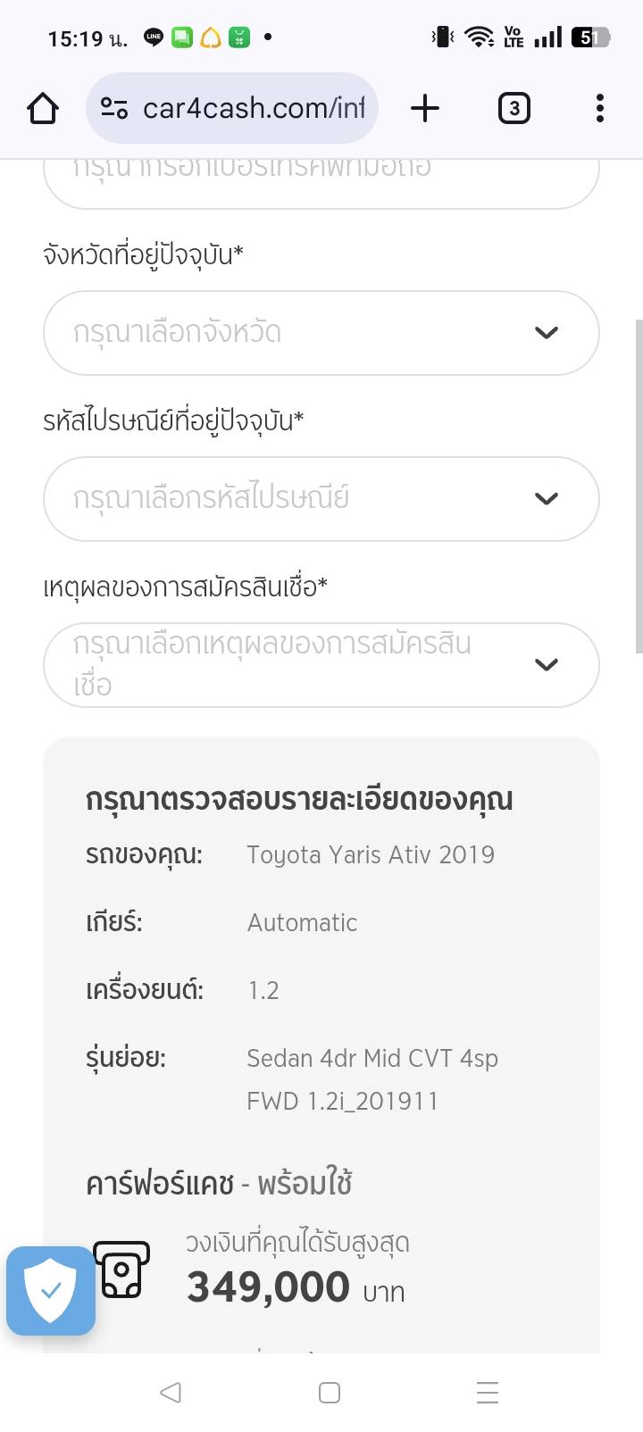
Task: Open site info icon in address bar
Action: coord(114,109)
